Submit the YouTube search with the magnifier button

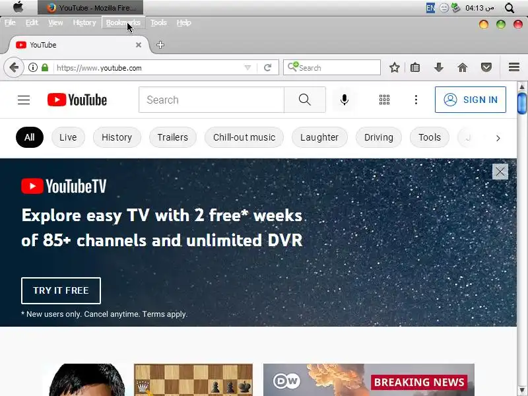pyautogui.click(x=305, y=100)
